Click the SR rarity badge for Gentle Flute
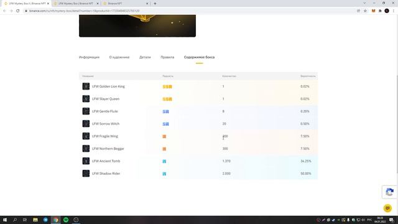Screen dimensions: 398x224 tap(166, 112)
